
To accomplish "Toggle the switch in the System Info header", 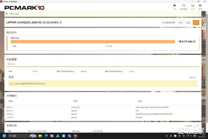I will 196,126.
